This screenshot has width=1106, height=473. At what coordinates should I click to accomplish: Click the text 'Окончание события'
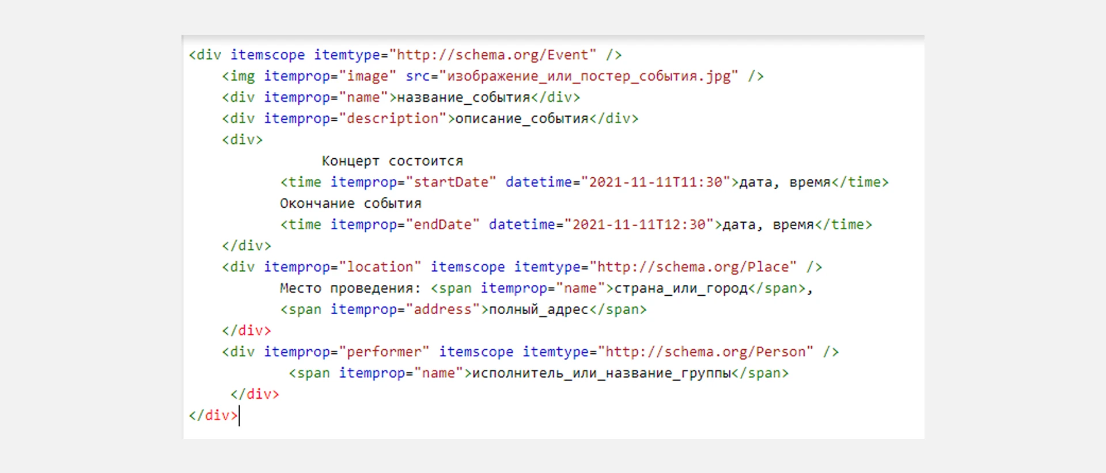[350, 204]
